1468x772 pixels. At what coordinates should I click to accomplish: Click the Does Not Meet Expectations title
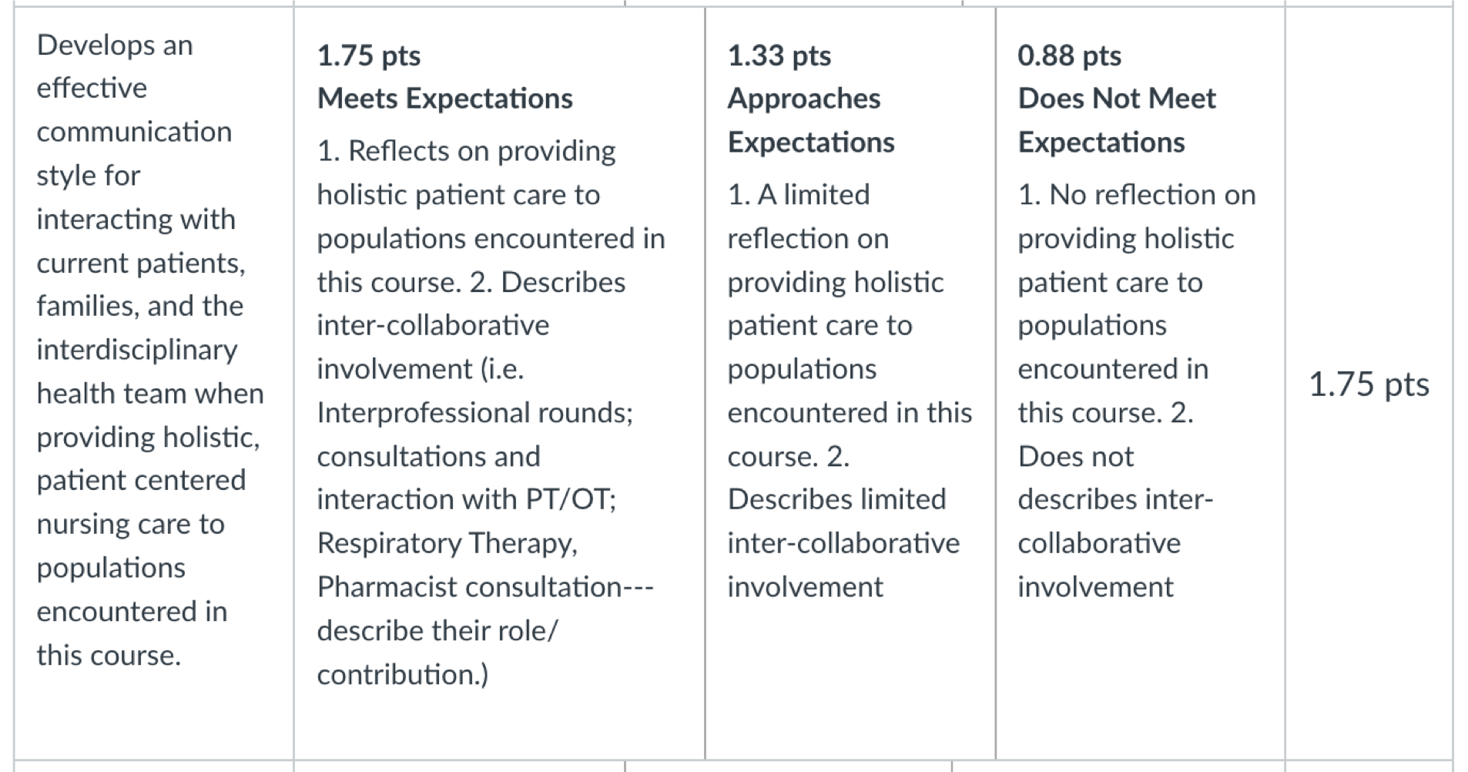pos(1117,120)
